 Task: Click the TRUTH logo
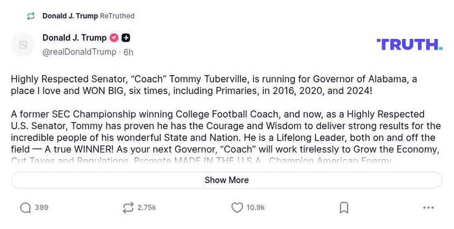point(409,44)
